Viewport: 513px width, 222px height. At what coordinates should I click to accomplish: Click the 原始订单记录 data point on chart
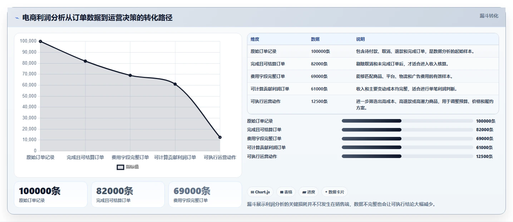pyautogui.click(x=40, y=41)
